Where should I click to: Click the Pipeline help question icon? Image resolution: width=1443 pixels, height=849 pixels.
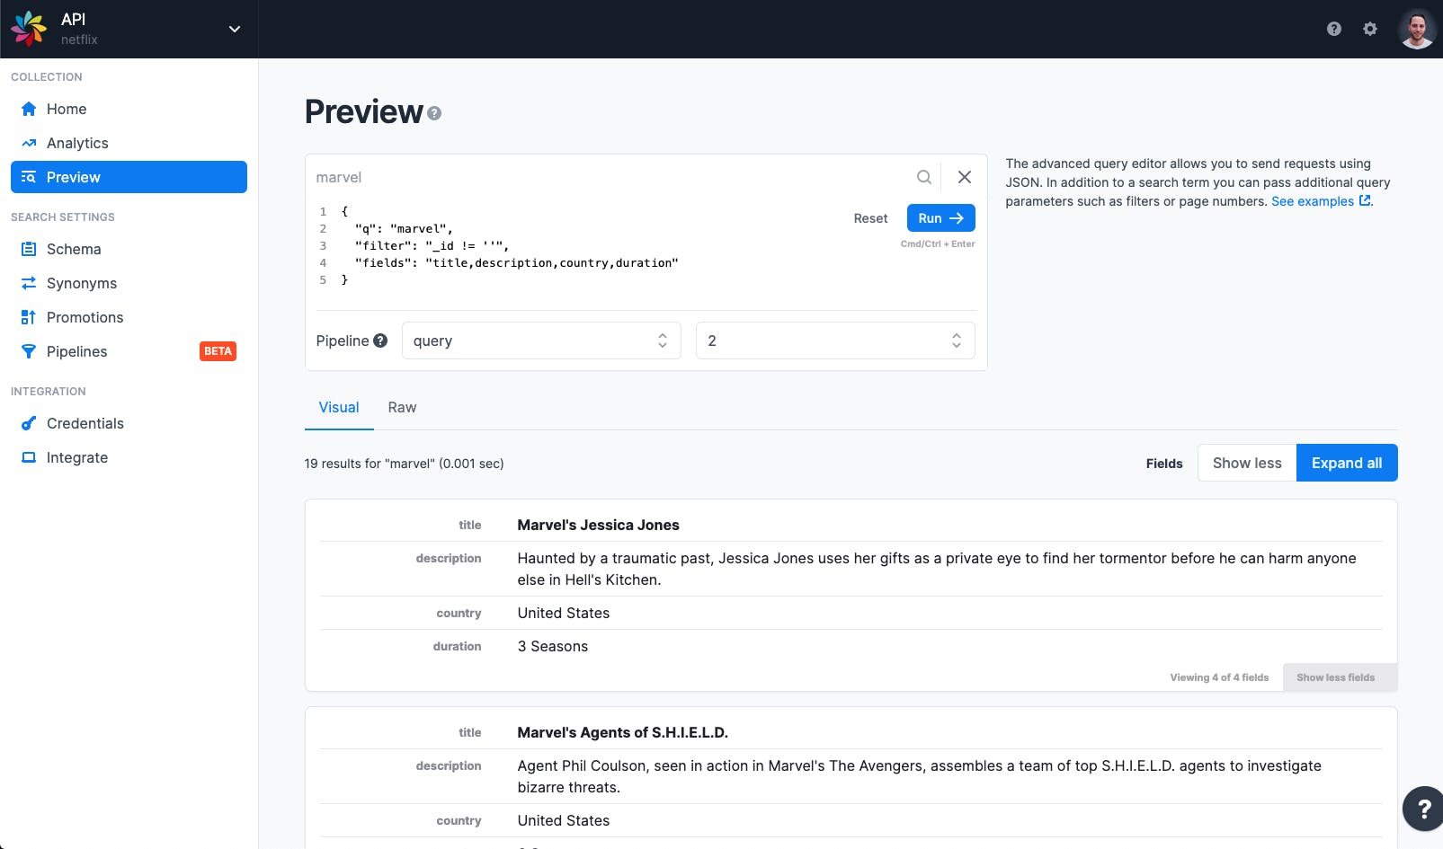tap(380, 340)
